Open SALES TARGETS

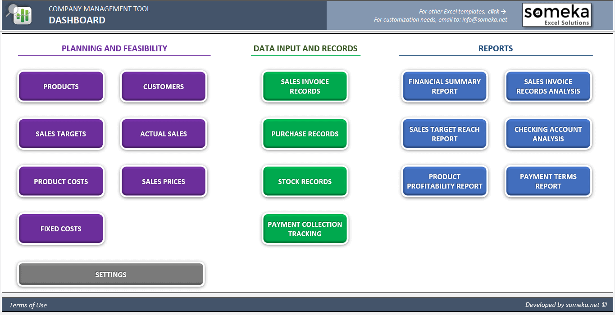tap(60, 134)
